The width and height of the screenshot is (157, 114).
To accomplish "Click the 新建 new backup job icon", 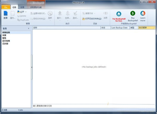I will [x=5, y=13].
